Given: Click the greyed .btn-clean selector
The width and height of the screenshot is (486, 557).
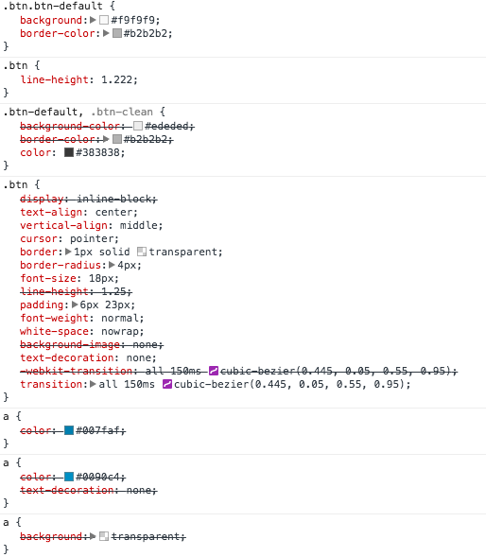Looking at the screenshot, I should 121,112.
